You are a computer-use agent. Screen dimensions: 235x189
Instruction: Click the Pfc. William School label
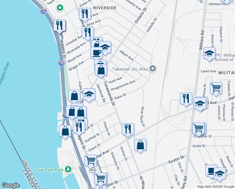click(x=225, y=57)
